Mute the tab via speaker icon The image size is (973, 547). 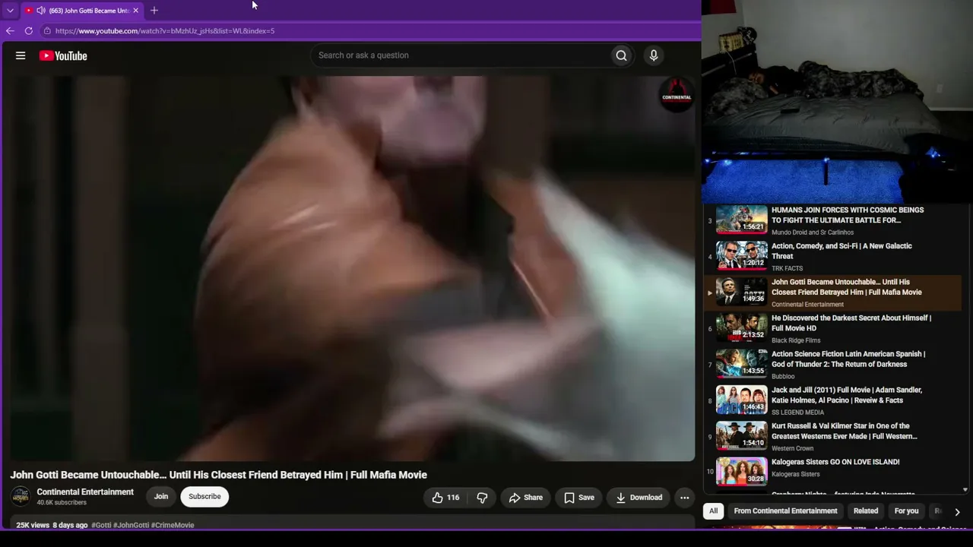tap(41, 11)
